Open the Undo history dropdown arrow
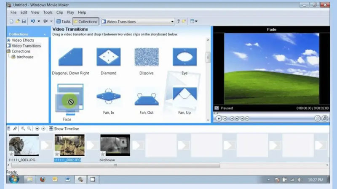This screenshot has width=337, height=189. pyautogui.click(x=39, y=21)
